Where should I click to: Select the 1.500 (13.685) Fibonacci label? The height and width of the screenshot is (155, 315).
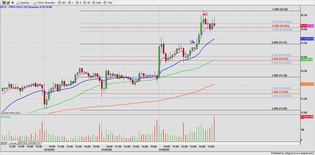(280, 92)
